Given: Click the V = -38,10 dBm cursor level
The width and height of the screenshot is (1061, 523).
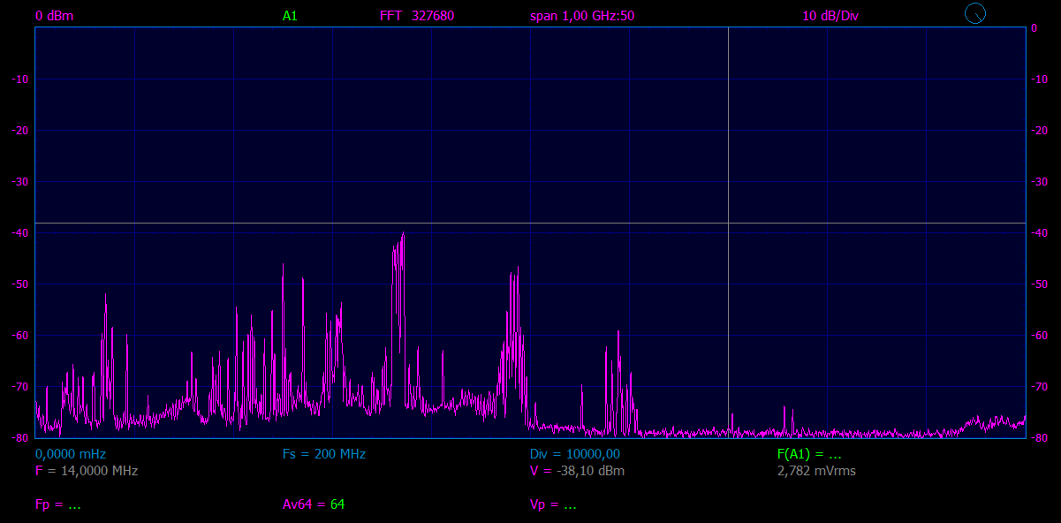Looking at the screenshot, I should click(577, 471).
